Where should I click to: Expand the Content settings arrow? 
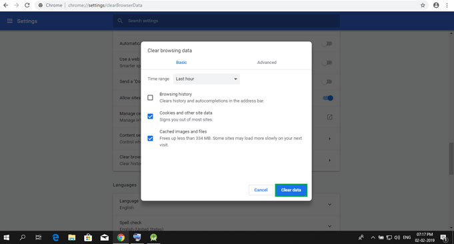click(329, 139)
